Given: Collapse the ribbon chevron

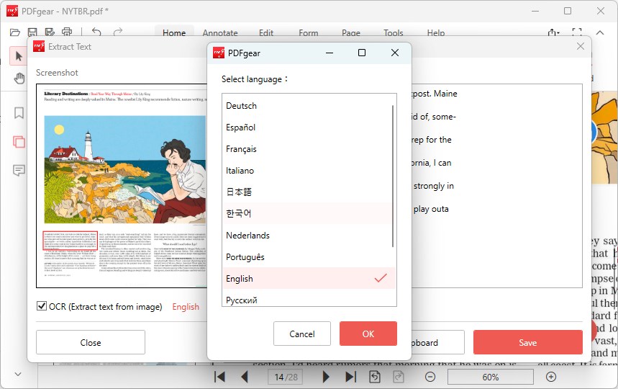Looking at the screenshot, I should click(x=600, y=32).
